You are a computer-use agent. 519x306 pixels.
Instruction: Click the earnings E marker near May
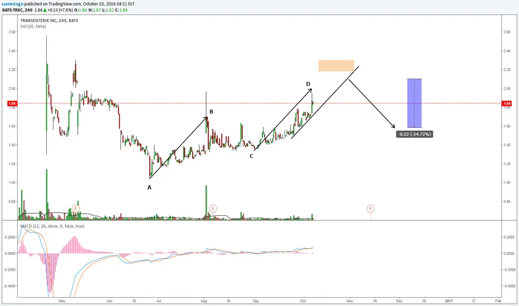click(76, 209)
